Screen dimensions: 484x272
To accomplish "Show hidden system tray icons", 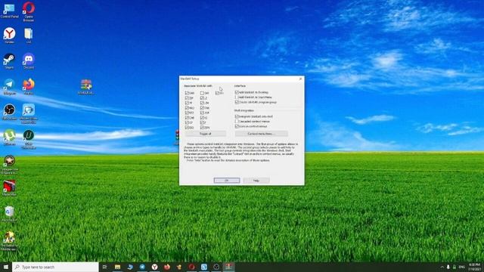I will (x=442, y=267).
